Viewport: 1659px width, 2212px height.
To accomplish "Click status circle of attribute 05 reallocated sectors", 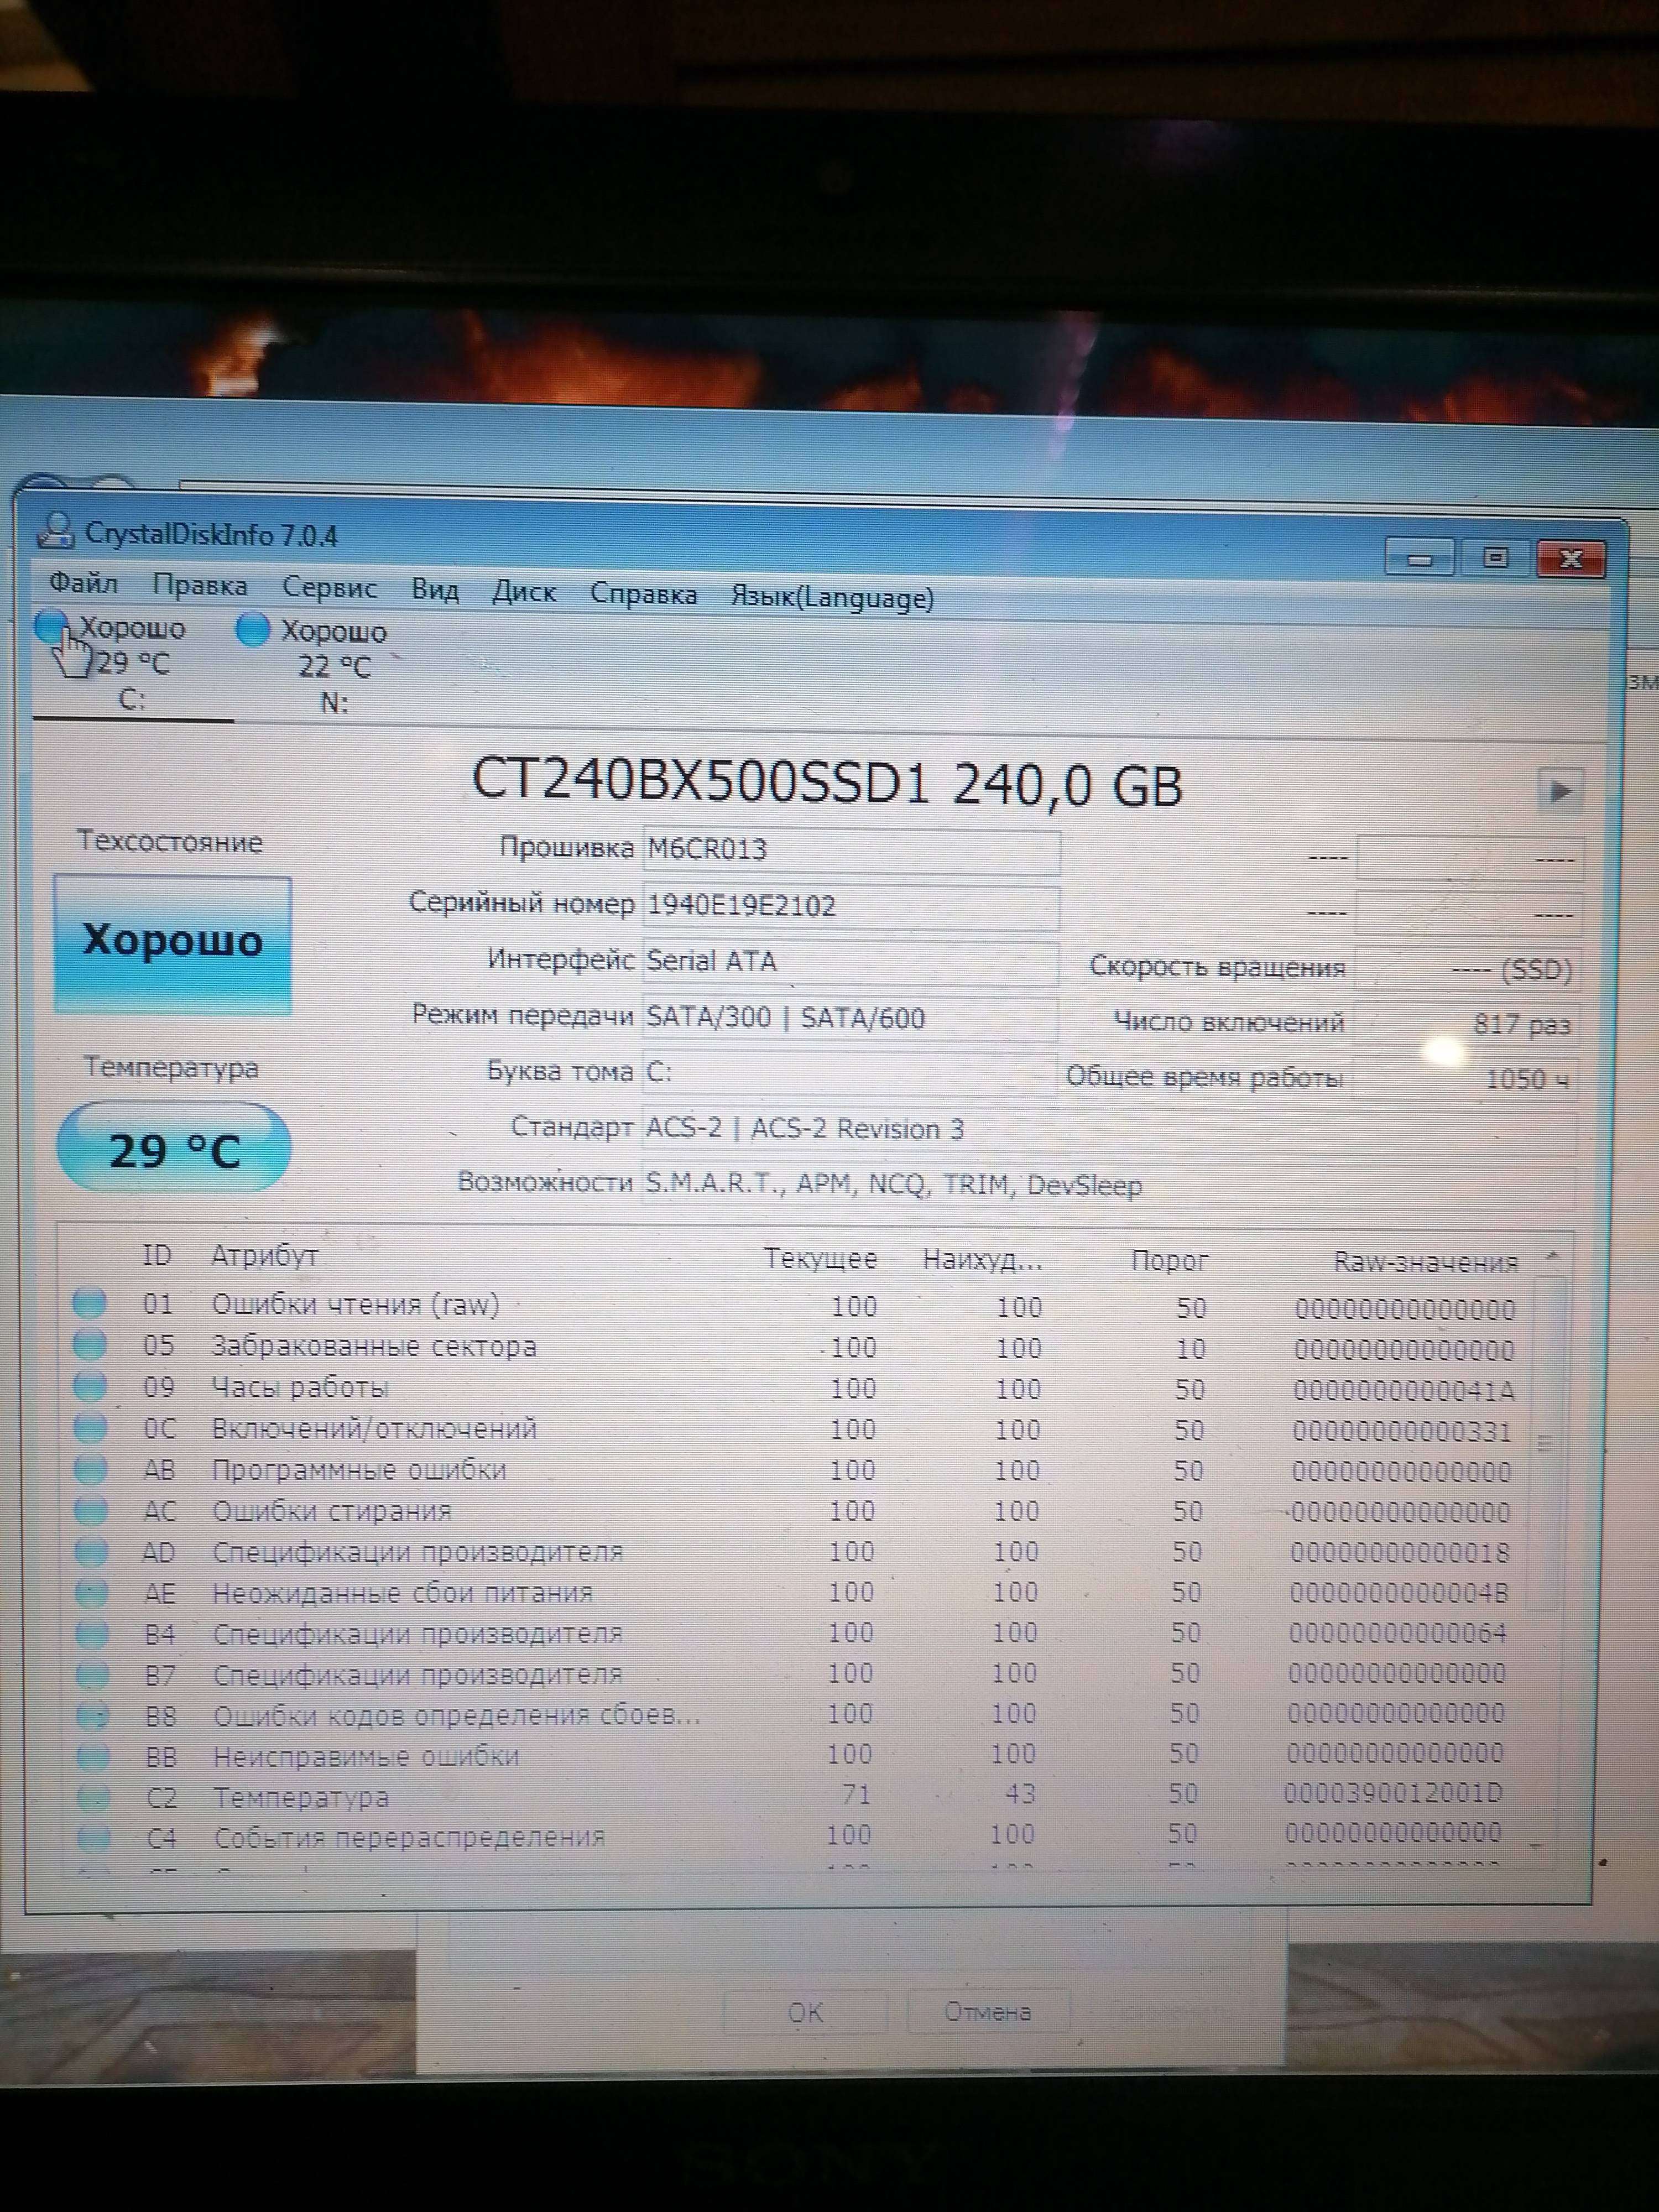I will [x=90, y=1345].
